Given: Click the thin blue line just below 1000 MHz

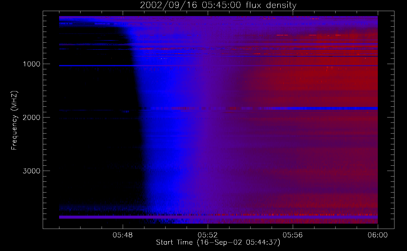Looking at the screenshot, I should coord(218,66).
